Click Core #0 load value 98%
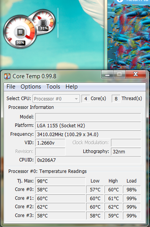This screenshot has width=150, height=227. click(x=132, y=190)
